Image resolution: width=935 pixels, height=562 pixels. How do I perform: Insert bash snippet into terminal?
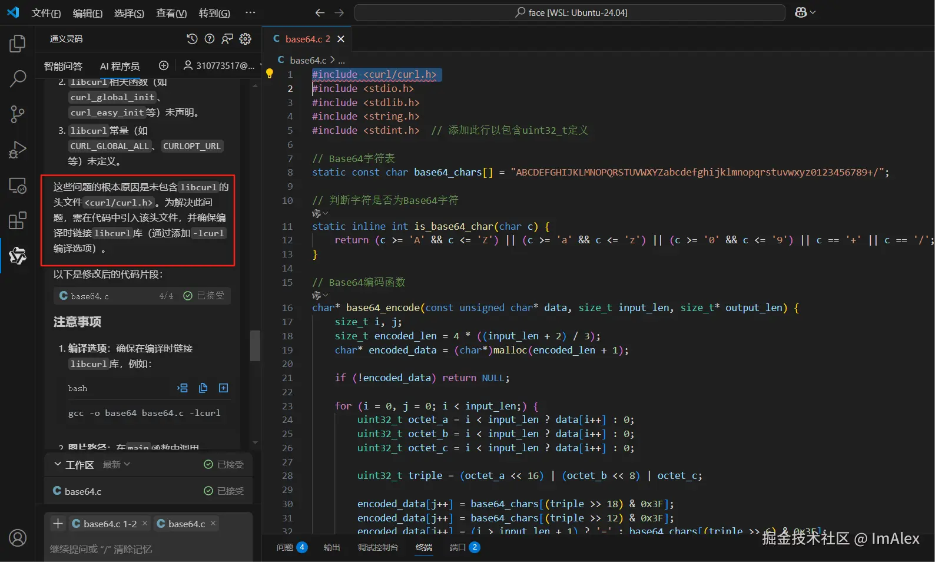(x=183, y=388)
